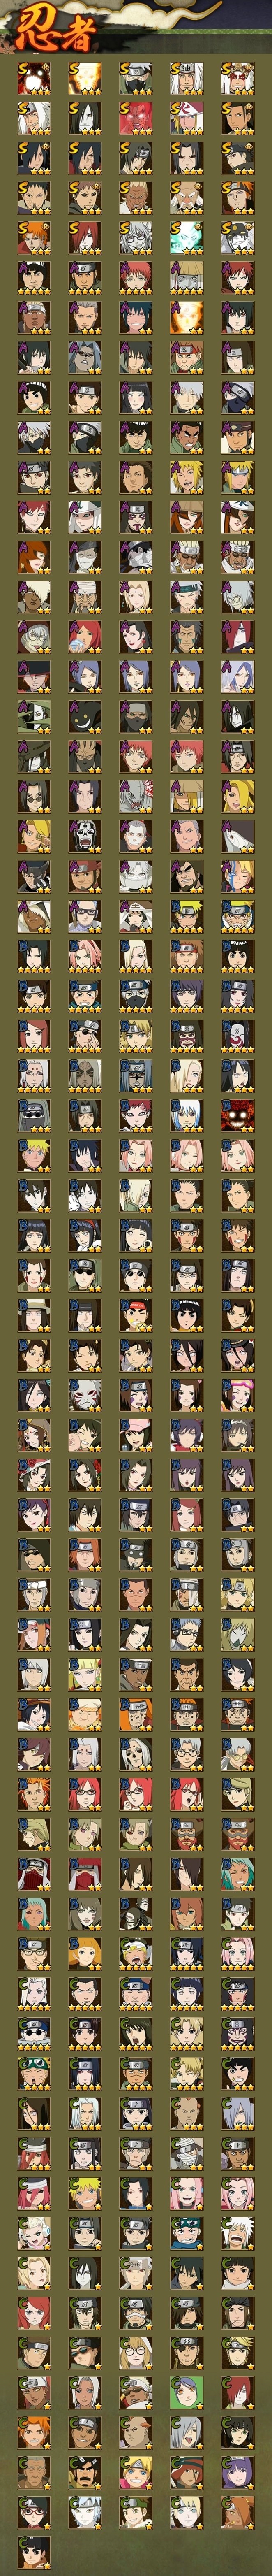Pick the large tan muscular S-rank portrait
This screenshot has height=2576, width=272.
[136, 198]
